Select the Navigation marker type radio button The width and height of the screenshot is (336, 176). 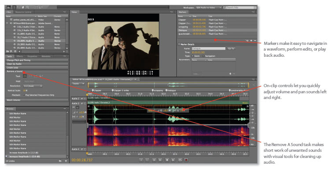pos(203,56)
